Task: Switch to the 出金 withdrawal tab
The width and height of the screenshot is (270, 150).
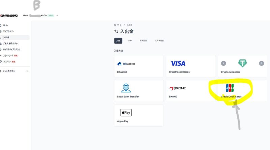Action: pyautogui.click(x=130, y=41)
